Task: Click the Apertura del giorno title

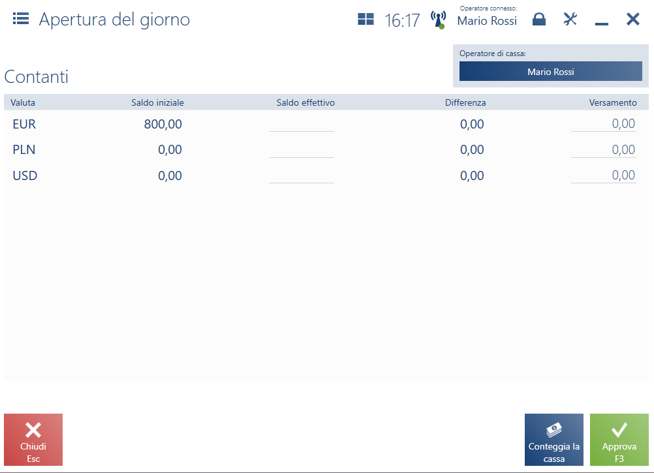Action: click(114, 20)
